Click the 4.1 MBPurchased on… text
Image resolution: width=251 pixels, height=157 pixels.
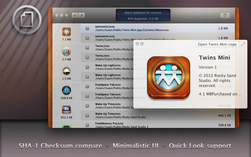click(x=220, y=94)
